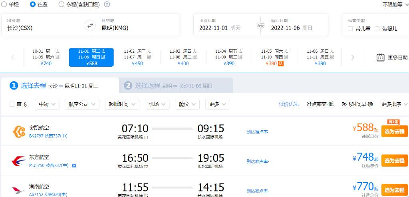Image resolution: width=409 pixels, height=197 pixels.
Task: Expand the 起抵时间 time filter dropdown
Action: coord(122,104)
